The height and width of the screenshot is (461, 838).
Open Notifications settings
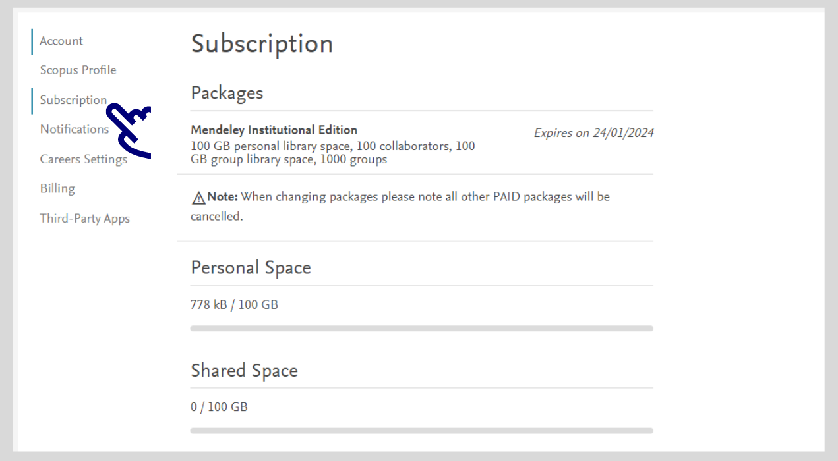pyautogui.click(x=75, y=129)
